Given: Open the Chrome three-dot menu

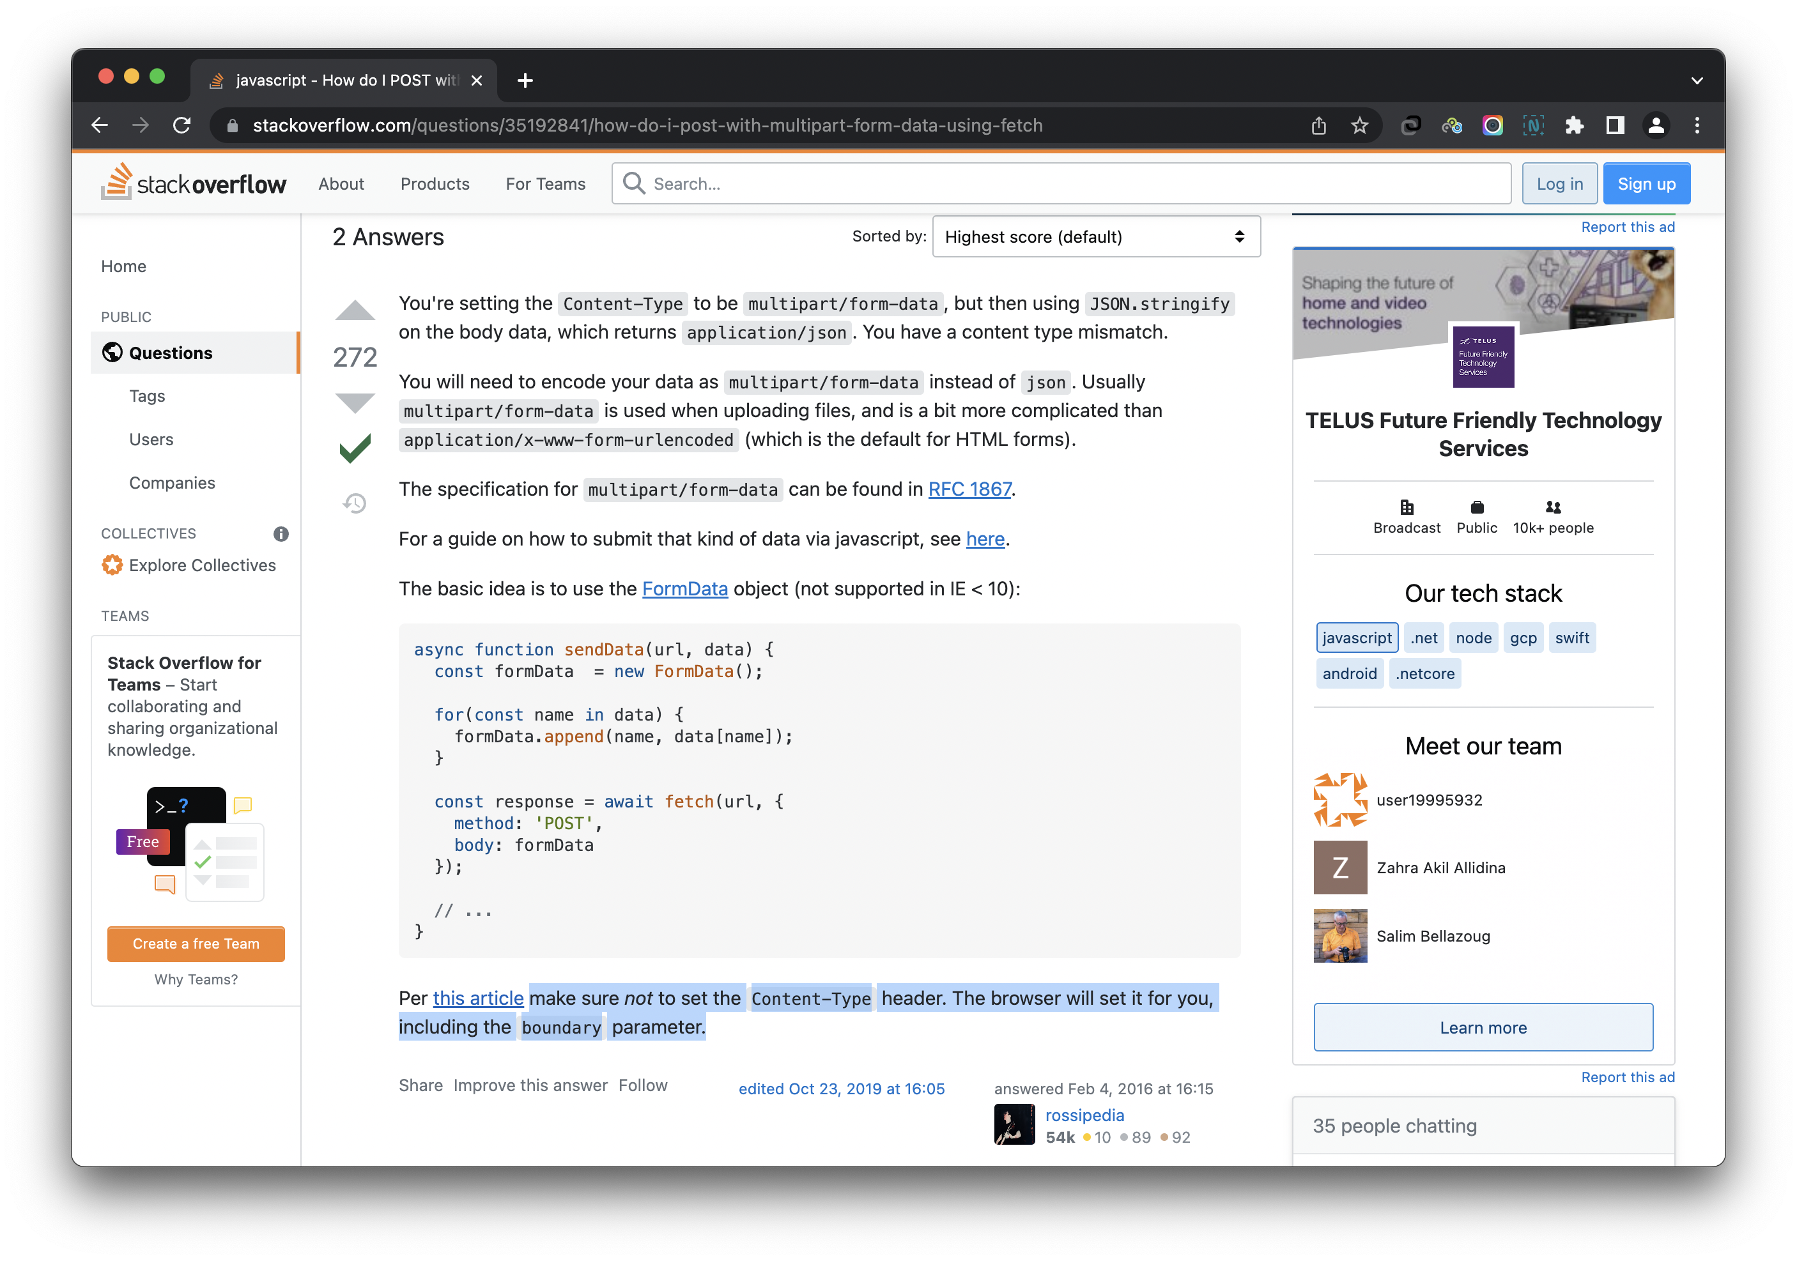Looking at the screenshot, I should pyautogui.click(x=1697, y=125).
